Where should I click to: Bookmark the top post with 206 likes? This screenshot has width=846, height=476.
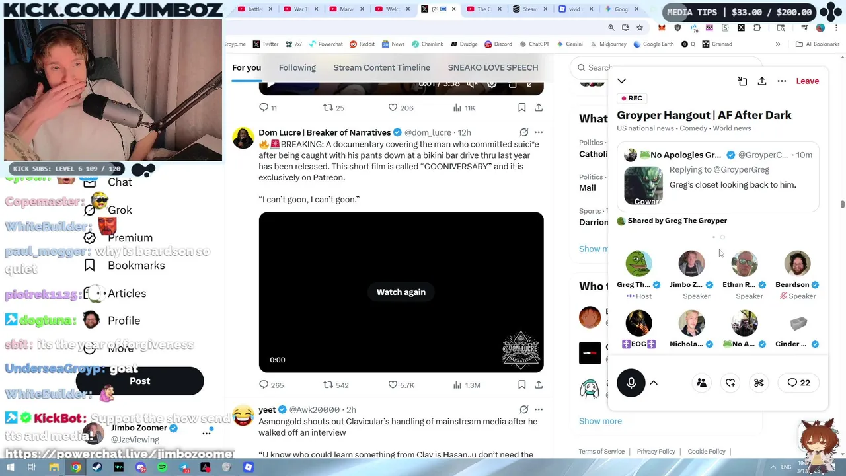521,108
